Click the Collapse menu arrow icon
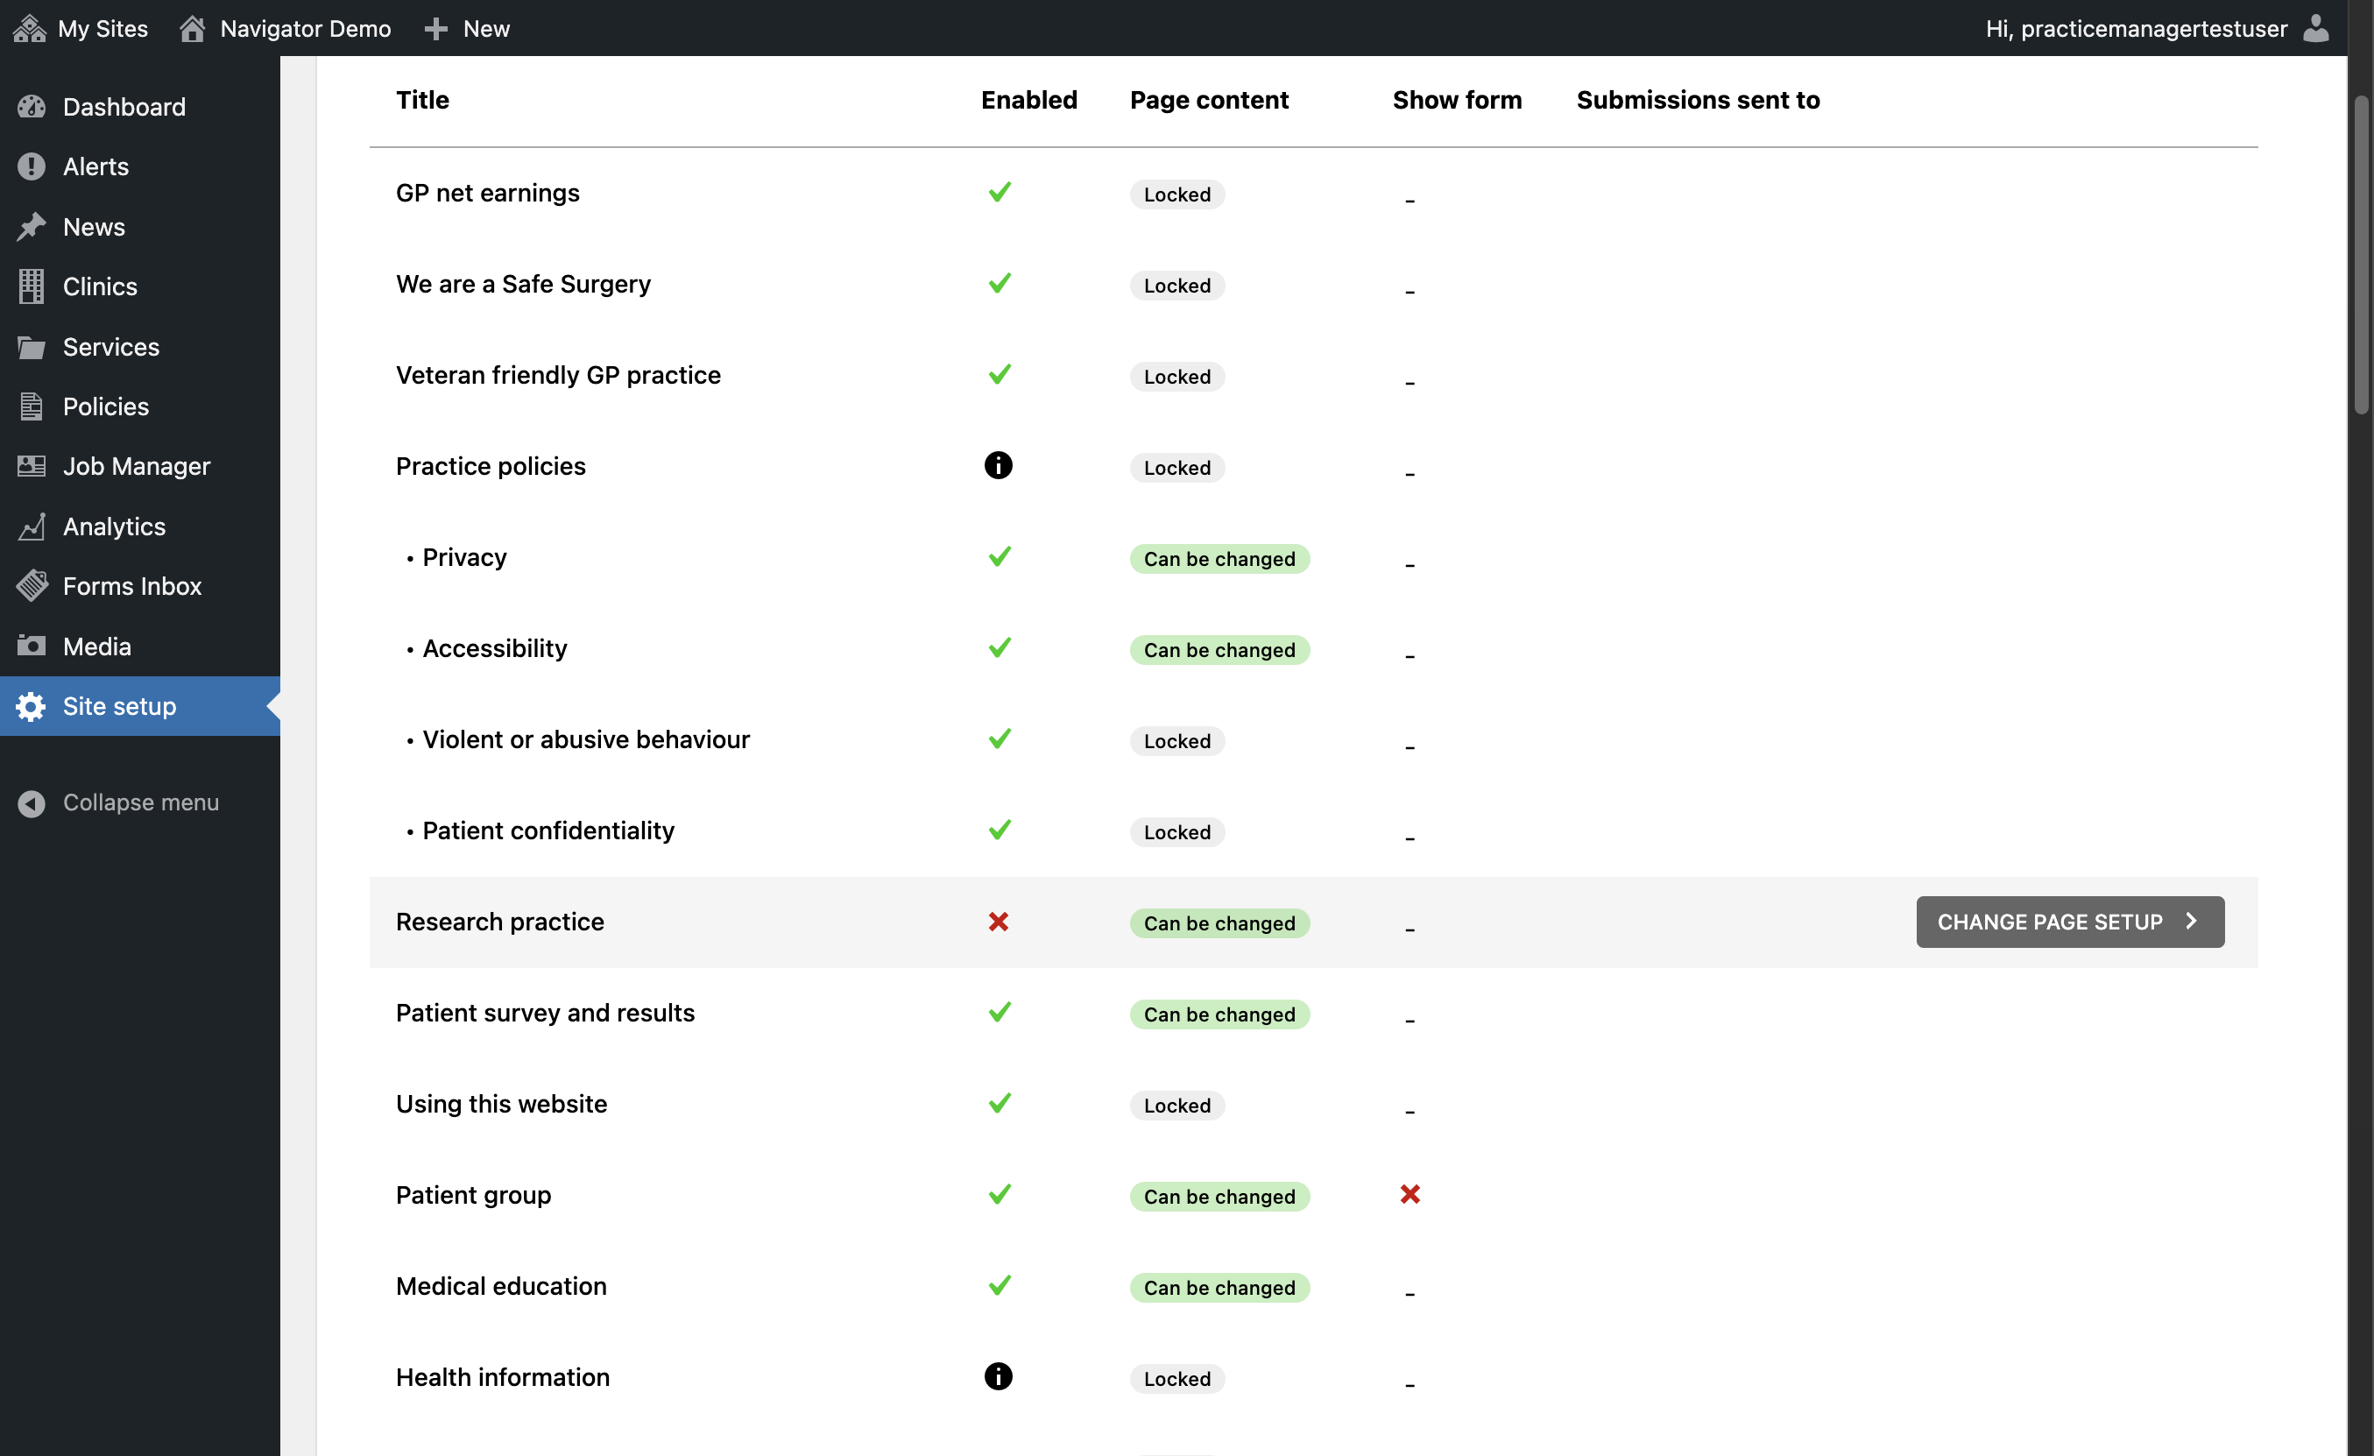The height and width of the screenshot is (1456, 2374). click(x=31, y=802)
